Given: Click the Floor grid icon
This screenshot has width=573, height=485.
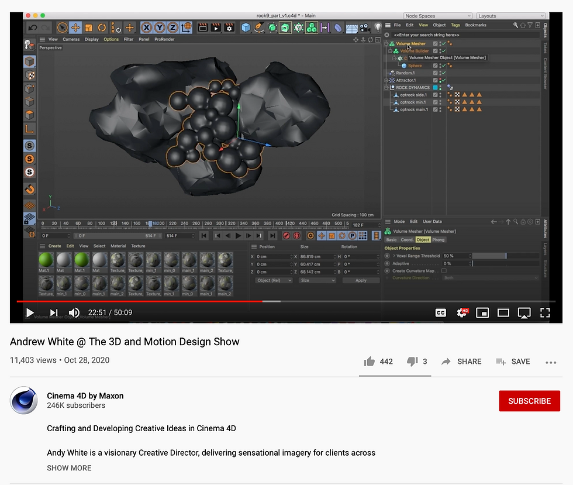Looking at the screenshot, I should click(351, 28).
